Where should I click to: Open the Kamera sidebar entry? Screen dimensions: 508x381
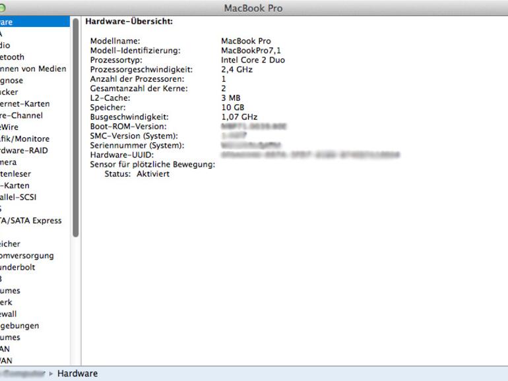tap(8, 162)
